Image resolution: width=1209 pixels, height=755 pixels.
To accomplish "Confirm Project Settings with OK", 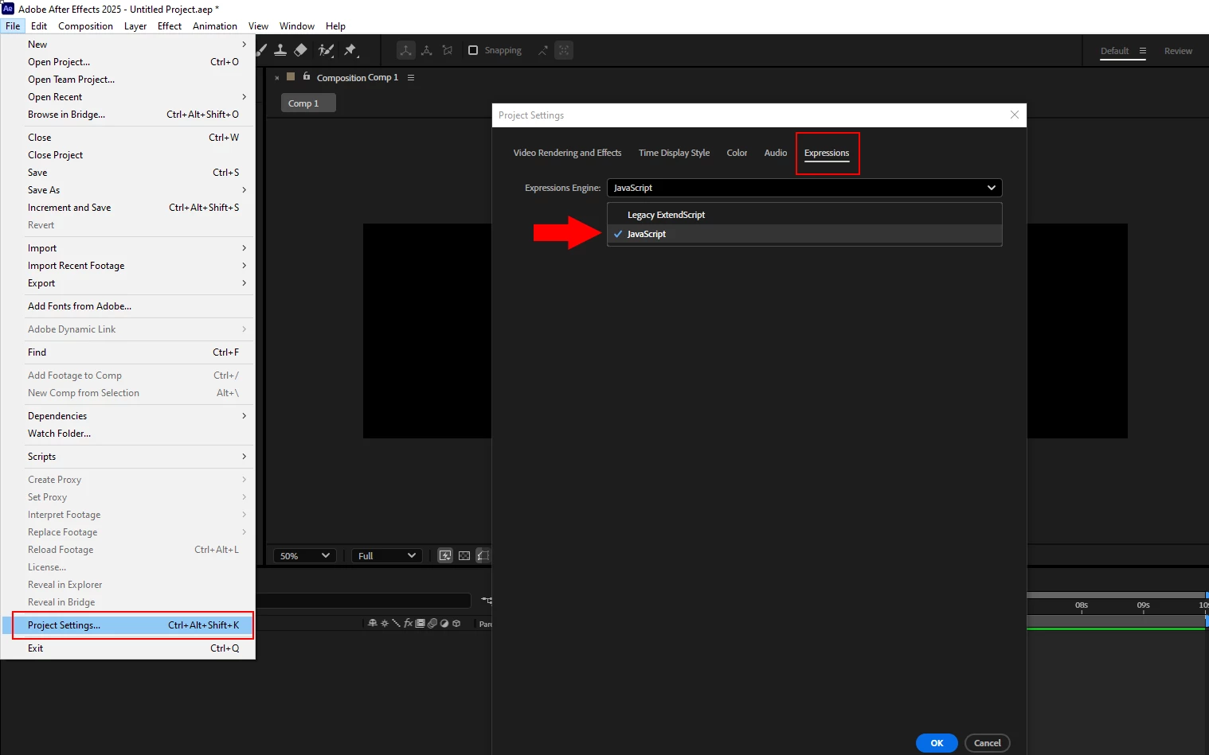I will click(937, 743).
